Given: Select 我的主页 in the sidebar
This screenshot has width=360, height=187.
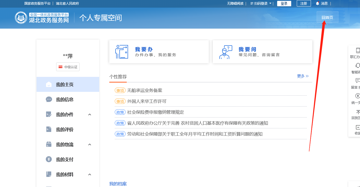Looking at the screenshot, I should pyautogui.click(x=68, y=85).
